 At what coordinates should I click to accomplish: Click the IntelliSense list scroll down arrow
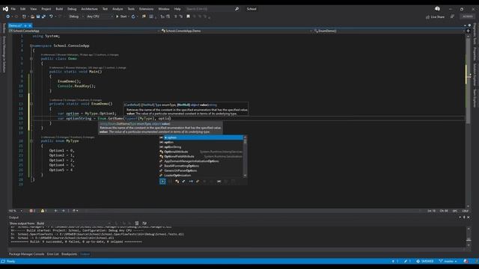pyautogui.click(x=245, y=176)
